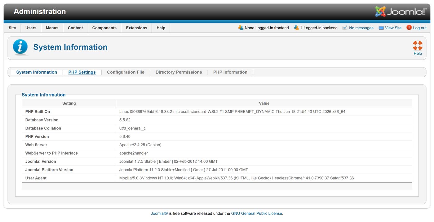Screen dimensions: 434x222
Task: Click the 1 Logged-in backend text
Action: point(319,28)
